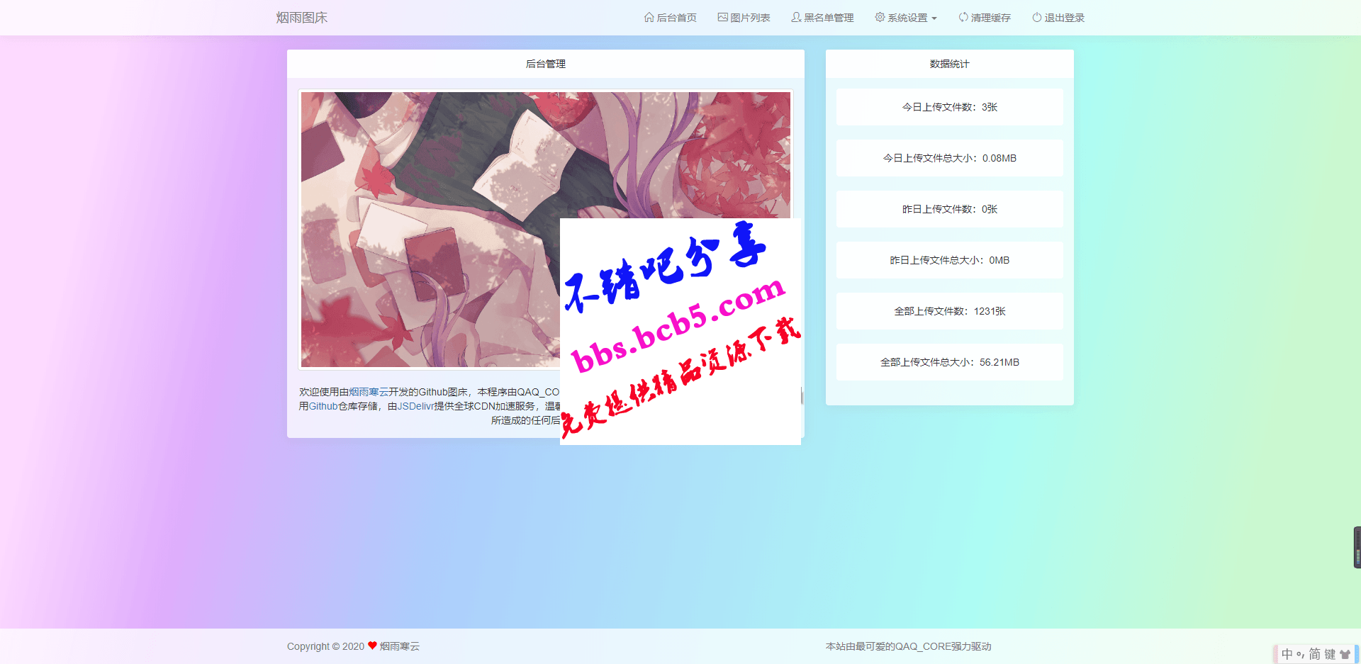Go to 图片列表 in navigation
This screenshot has height=664, width=1361.
[x=744, y=18]
